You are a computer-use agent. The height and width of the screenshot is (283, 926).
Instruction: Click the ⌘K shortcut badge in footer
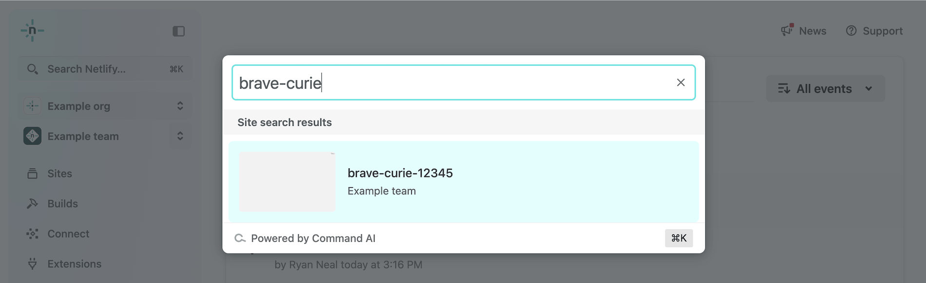click(678, 238)
